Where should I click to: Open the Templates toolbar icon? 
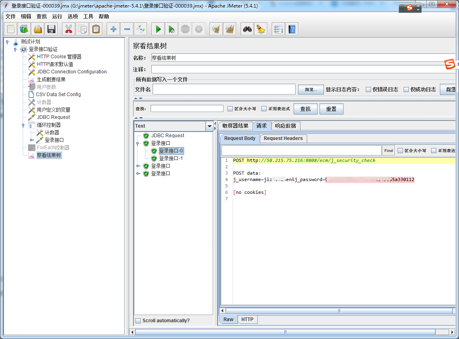(24, 29)
